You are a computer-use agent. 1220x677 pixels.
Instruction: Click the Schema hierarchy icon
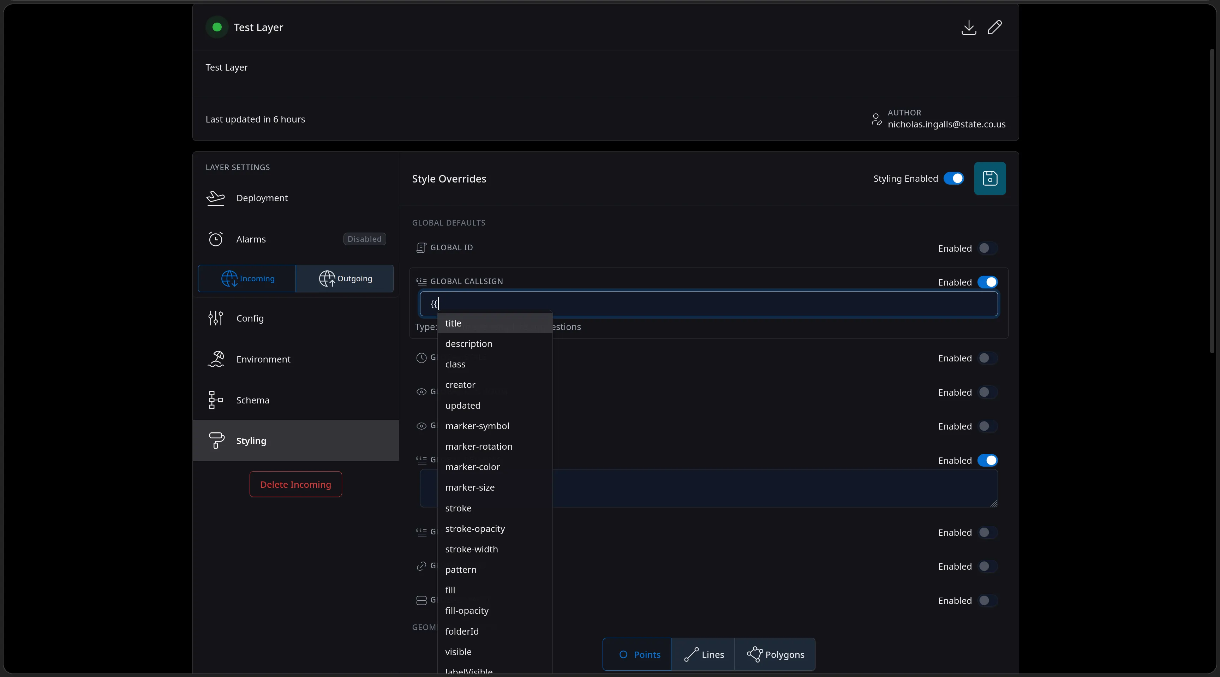(x=215, y=400)
